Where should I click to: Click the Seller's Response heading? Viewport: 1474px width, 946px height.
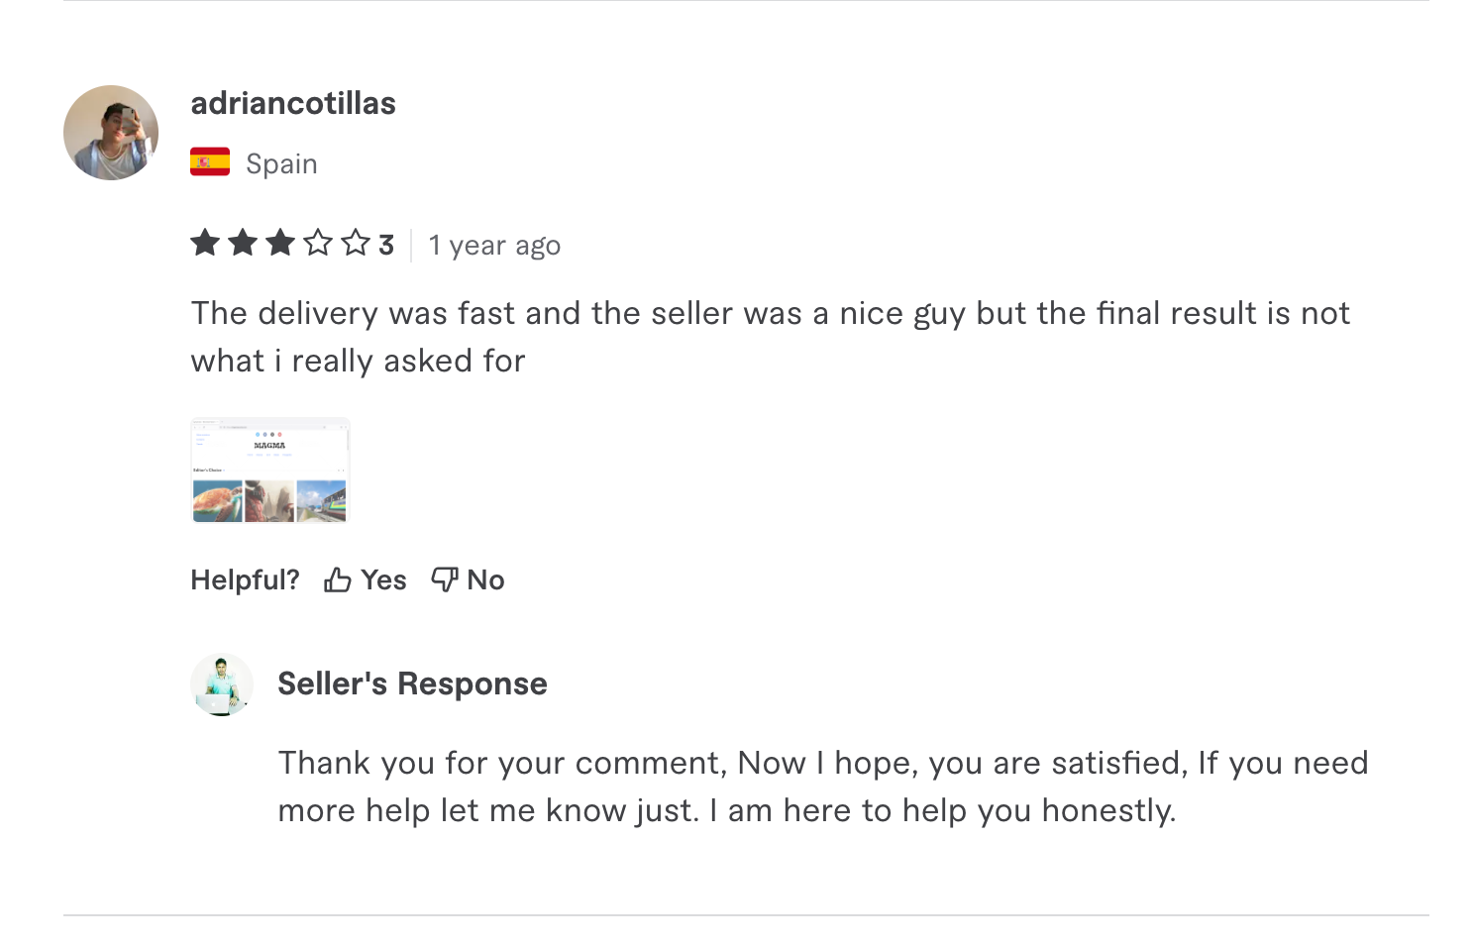click(x=412, y=683)
